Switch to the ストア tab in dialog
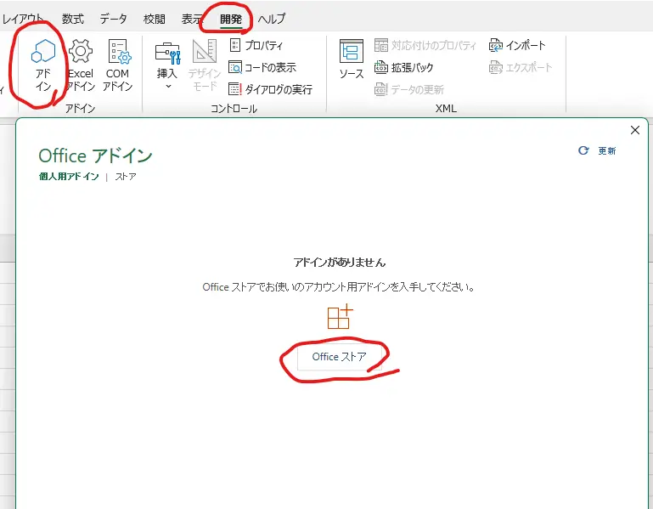The image size is (653, 509). point(126,177)
